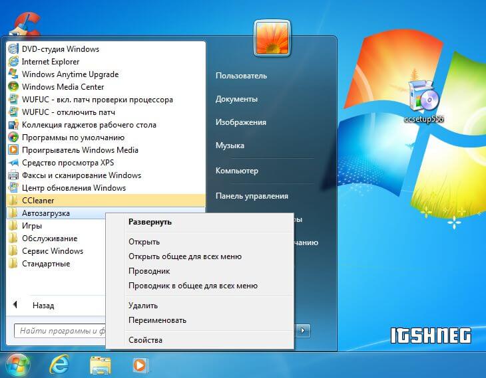Click the user account flower picture
Screen dimensions: 486x378
pyautogui.click(x=272, y=39)
